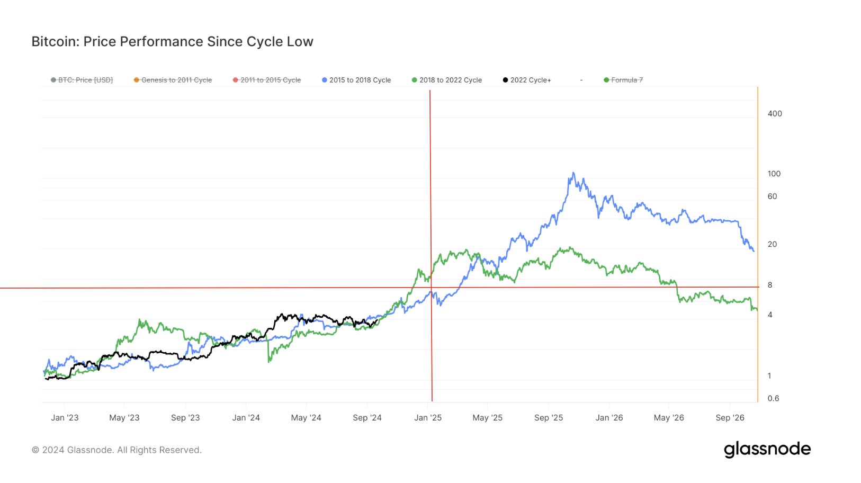Click the green dot beside 2018 to 2022 Cycle
The width and height of the screenshot is (861, 483).
click(x=415, y=80)
